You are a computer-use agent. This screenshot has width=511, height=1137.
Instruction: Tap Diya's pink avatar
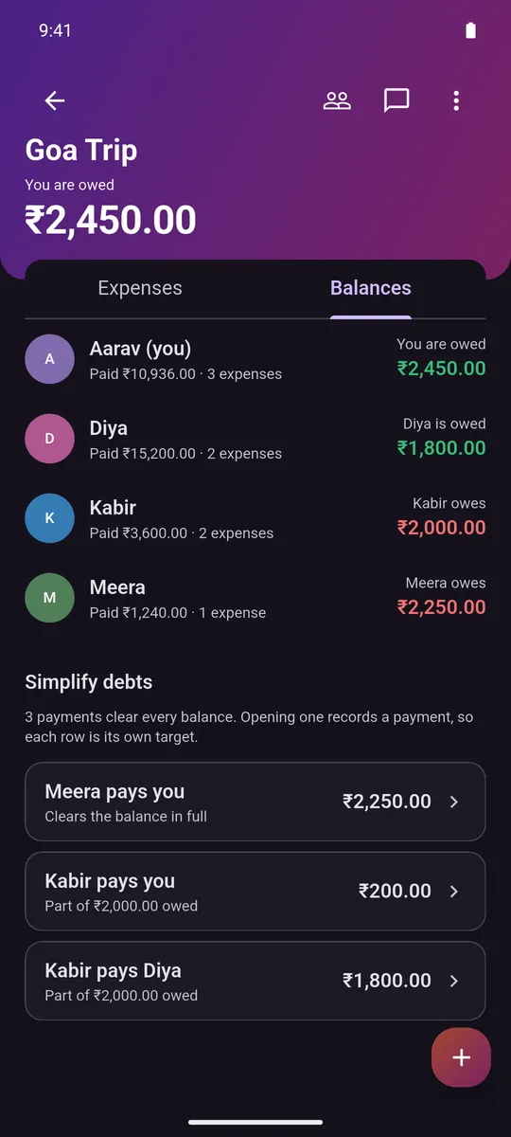pyautogui.click(x=49, y=439)
